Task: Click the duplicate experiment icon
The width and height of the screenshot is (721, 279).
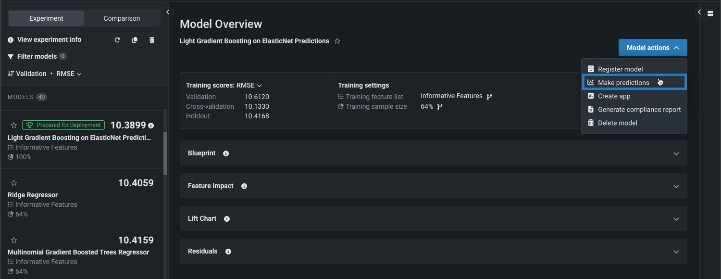Action: tap(135, 40)
